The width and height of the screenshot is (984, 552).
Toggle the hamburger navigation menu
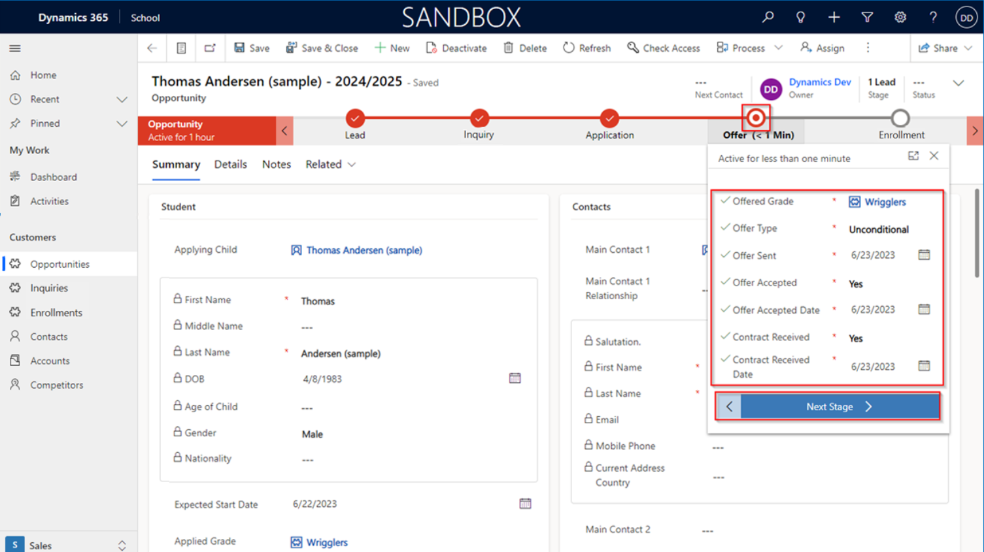pos(15,48)
